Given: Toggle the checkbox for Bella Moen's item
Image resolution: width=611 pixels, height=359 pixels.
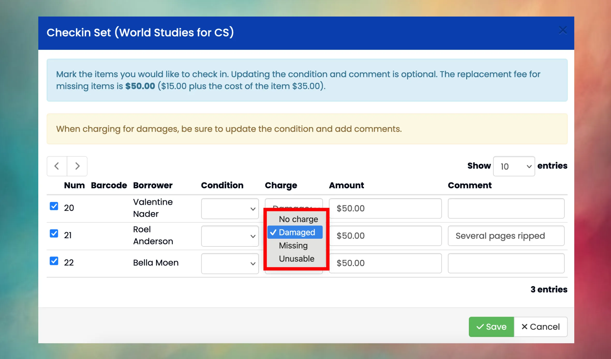Looking at the screenshot, I should point(54,261).
